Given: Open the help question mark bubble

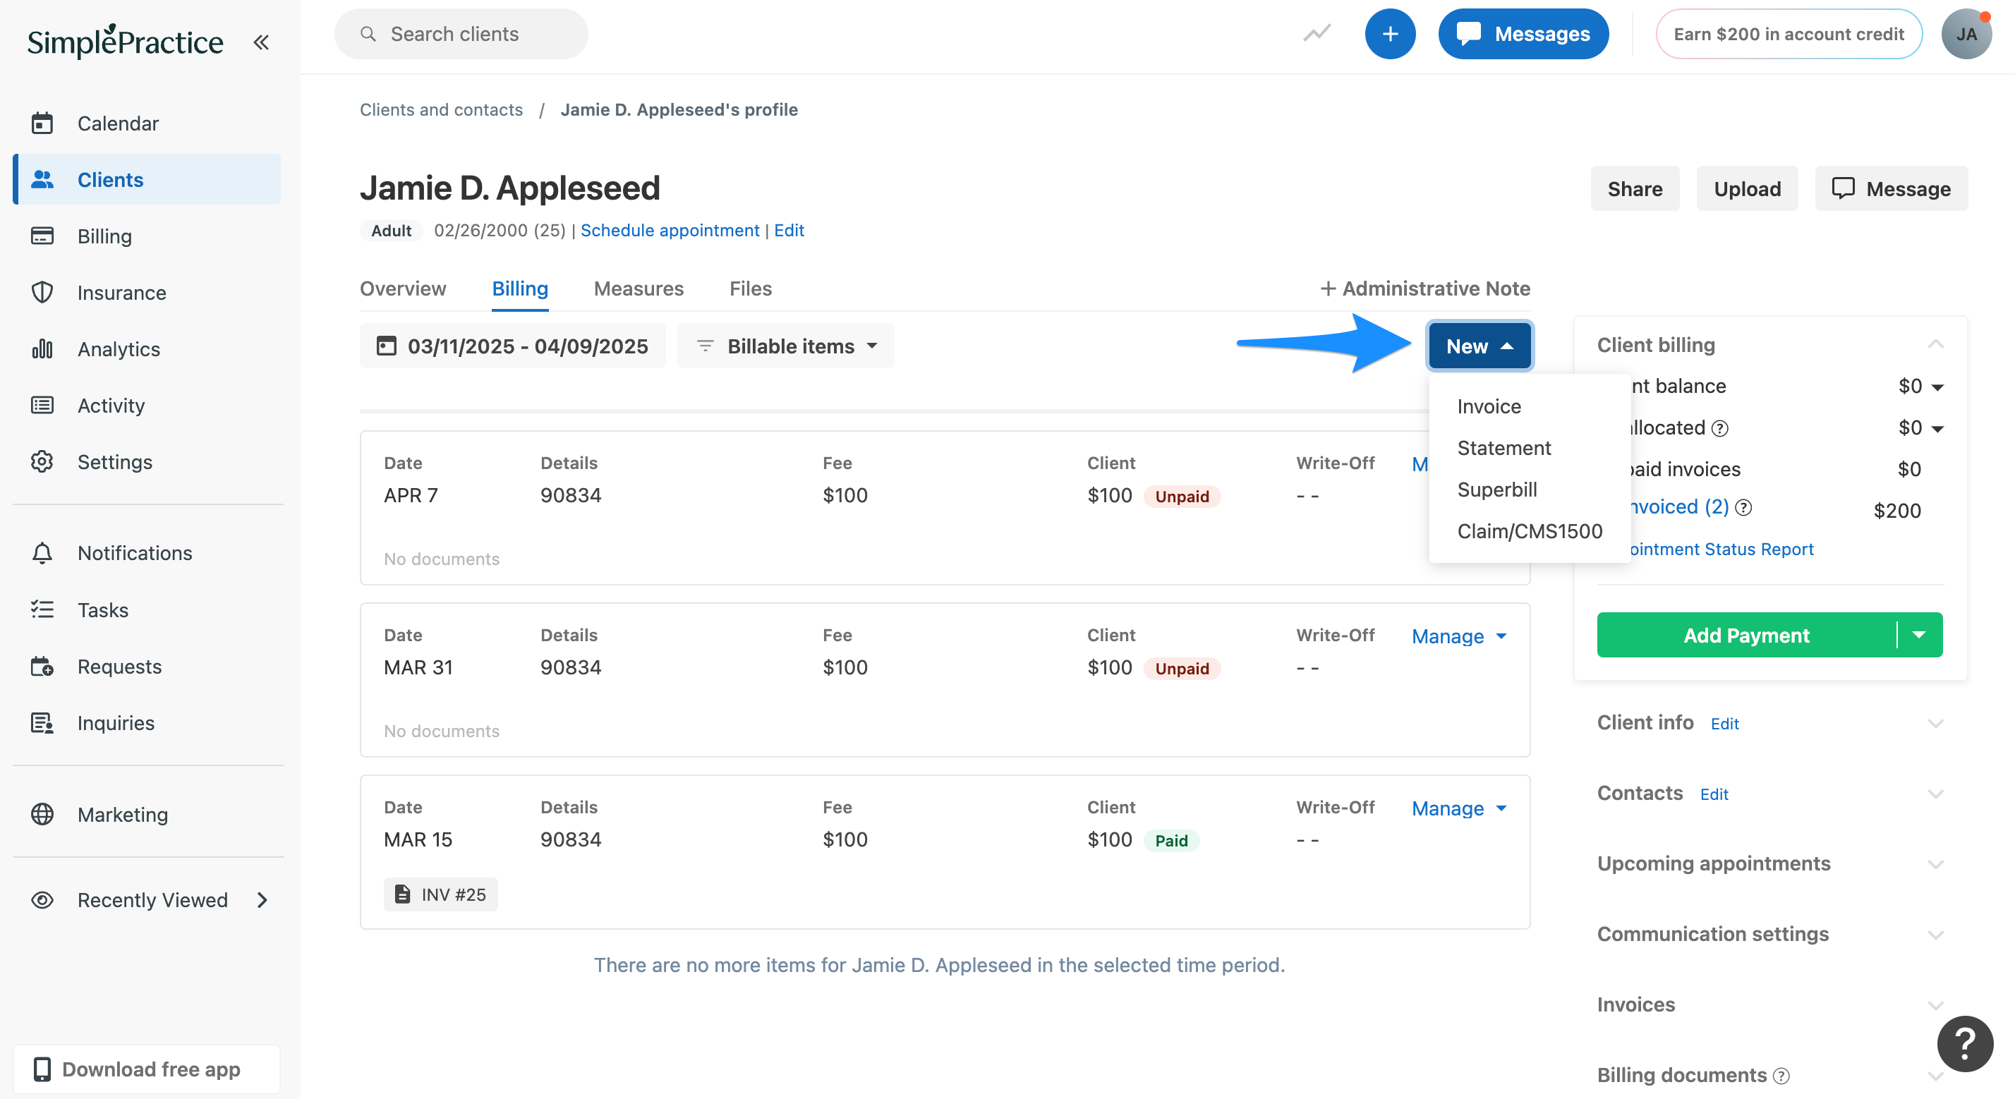Looking at the screenshot, I should point(1965,1043).
